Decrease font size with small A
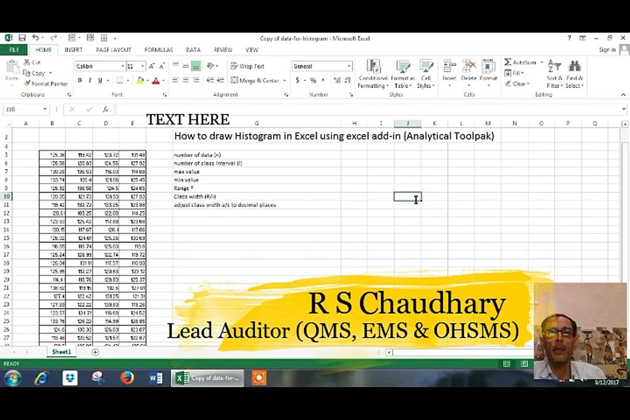Viewport: 630px width, 420px height. click(x=162, y=66)
